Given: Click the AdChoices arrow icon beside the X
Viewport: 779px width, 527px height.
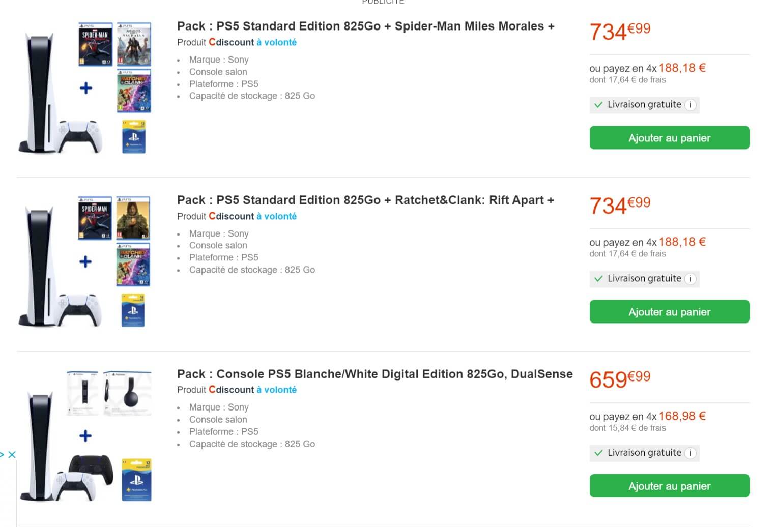Looking at the screenshot, I should pyautogui.click(x=2, y=455).
